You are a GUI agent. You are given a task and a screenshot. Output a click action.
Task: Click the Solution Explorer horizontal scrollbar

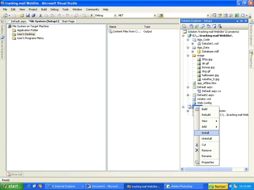click(208, 169)
